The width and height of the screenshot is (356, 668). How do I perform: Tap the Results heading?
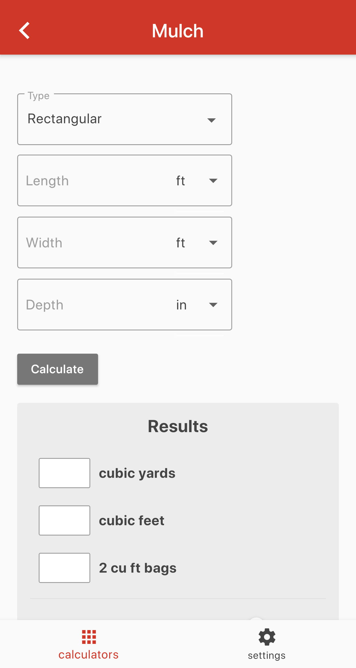coord(178,426)
